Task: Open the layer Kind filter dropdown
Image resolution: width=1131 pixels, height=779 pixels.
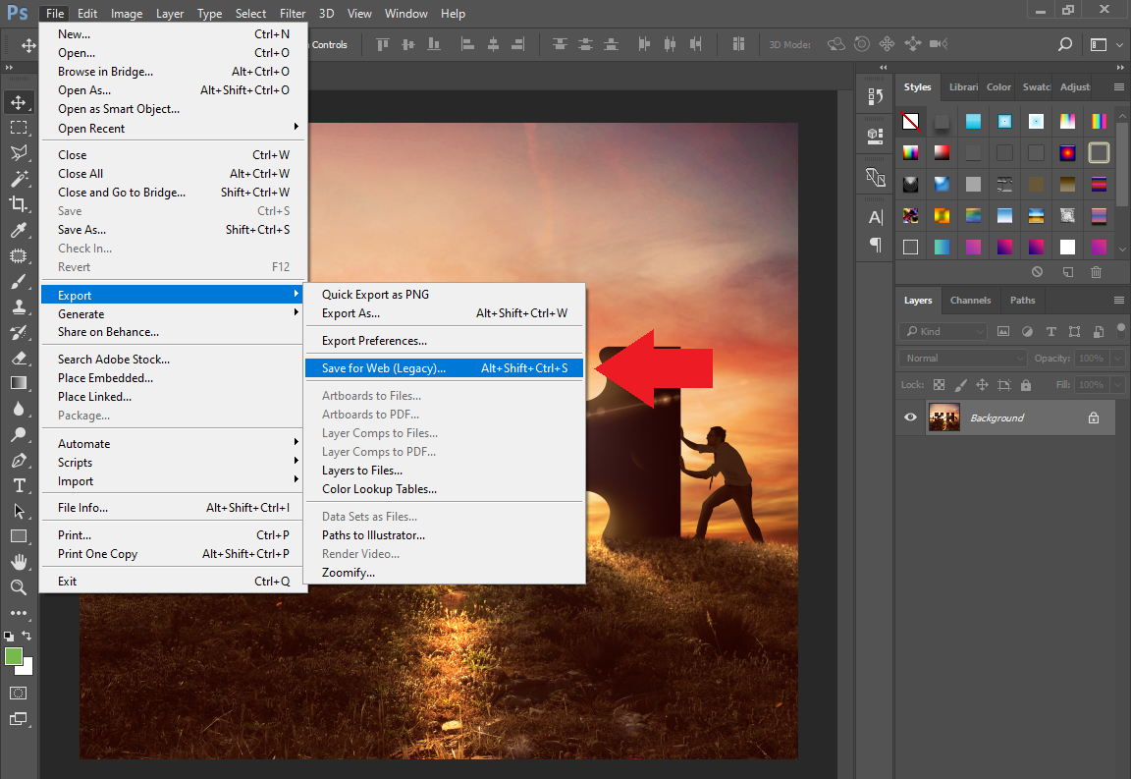Action: (x=942, y=332)
